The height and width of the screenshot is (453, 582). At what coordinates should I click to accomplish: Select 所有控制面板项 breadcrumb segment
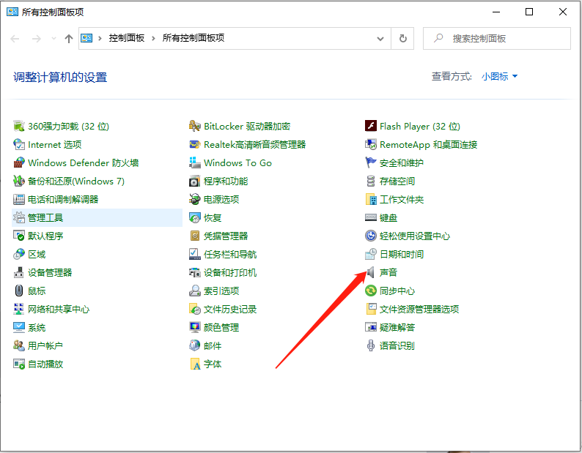[193, 38]
